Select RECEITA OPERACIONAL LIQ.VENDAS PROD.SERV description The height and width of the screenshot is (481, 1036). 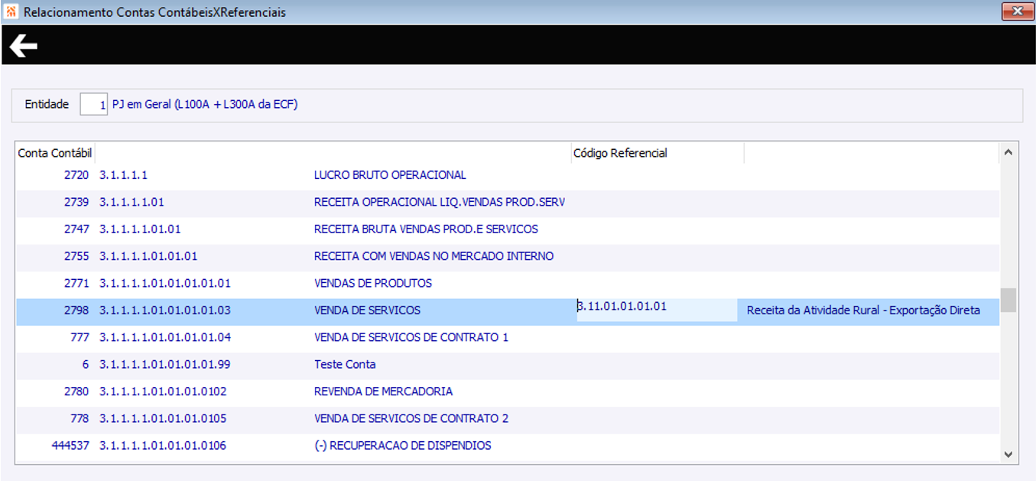(x=439, y=202)
